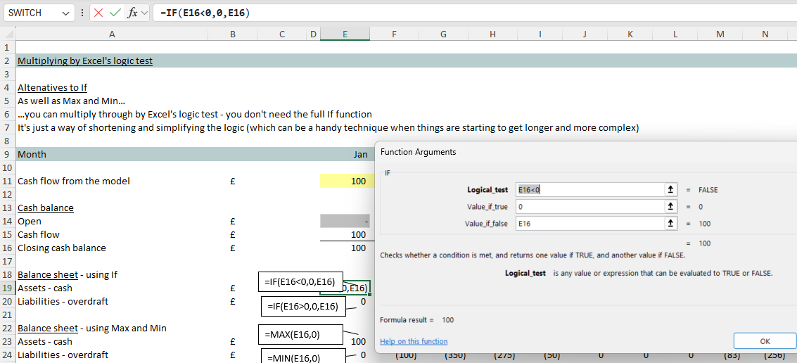This screenshot has height=363, width=797.
Task: Click the Select All corner of the worksheet
Action: coord(7,34)
